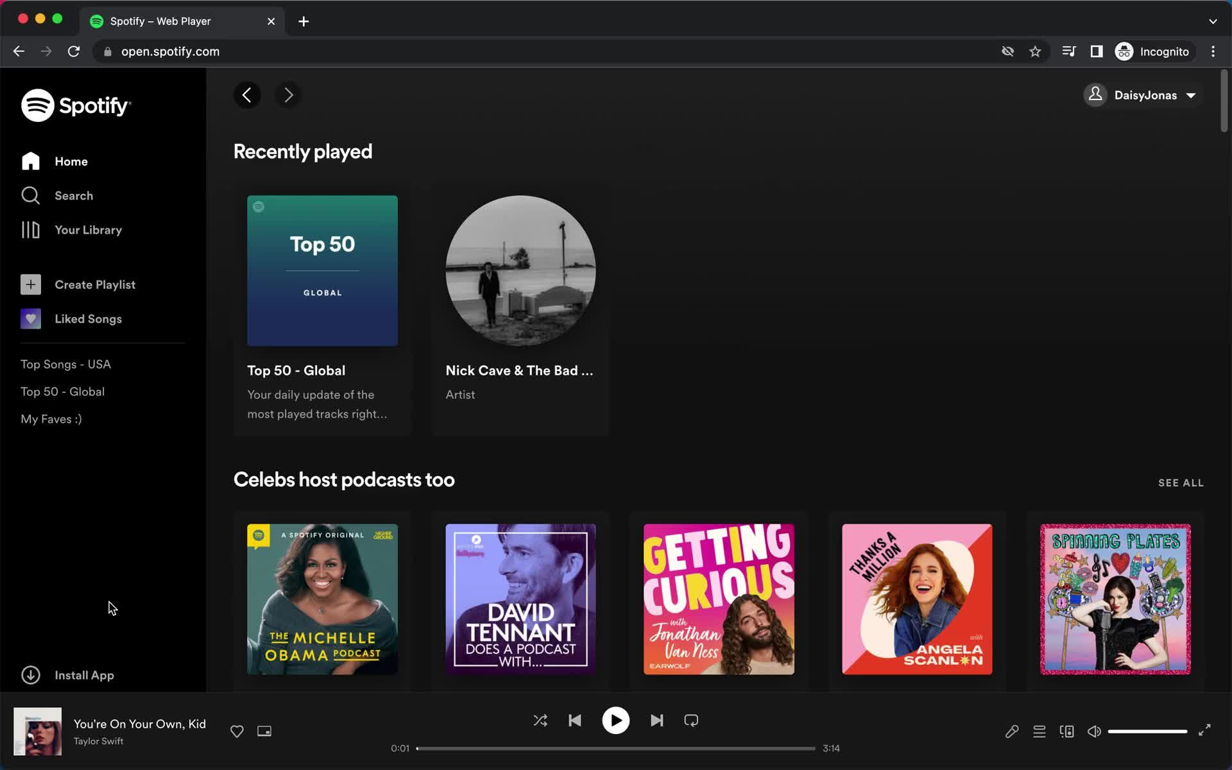Go to the previous track
This screenshot has height=770, width=1232.
pos(575,721)
